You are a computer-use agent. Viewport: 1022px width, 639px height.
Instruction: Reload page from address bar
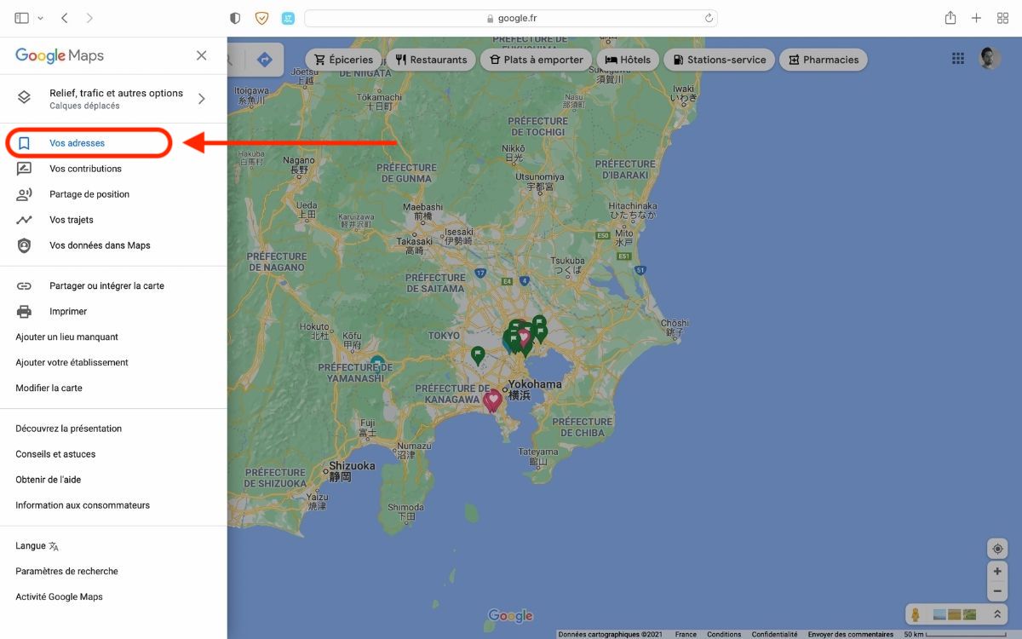click(709, 18)
